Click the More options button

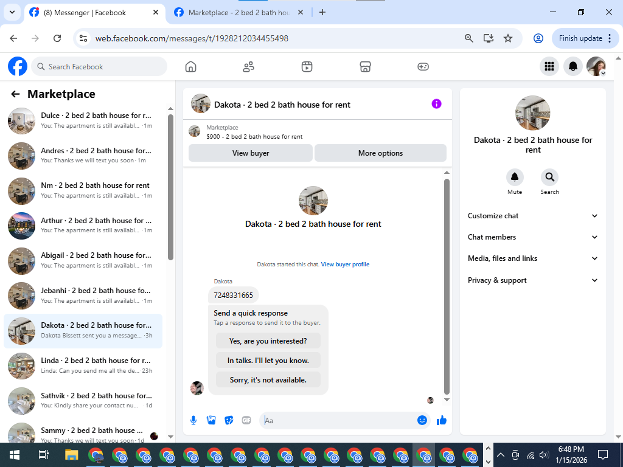click(x=380, y=153)
